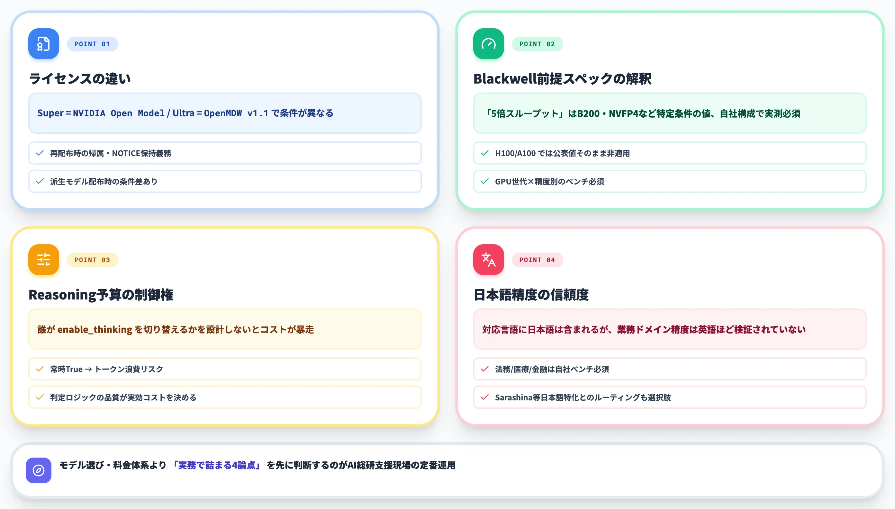Click checkmark beside 派生モデル配布時の条件差あり
Viewport: 895px width, 509px height.
click(x=40, y=181)
